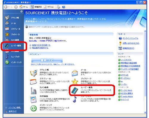Click the 簡単!ナビ button

(x=47, y=60)
